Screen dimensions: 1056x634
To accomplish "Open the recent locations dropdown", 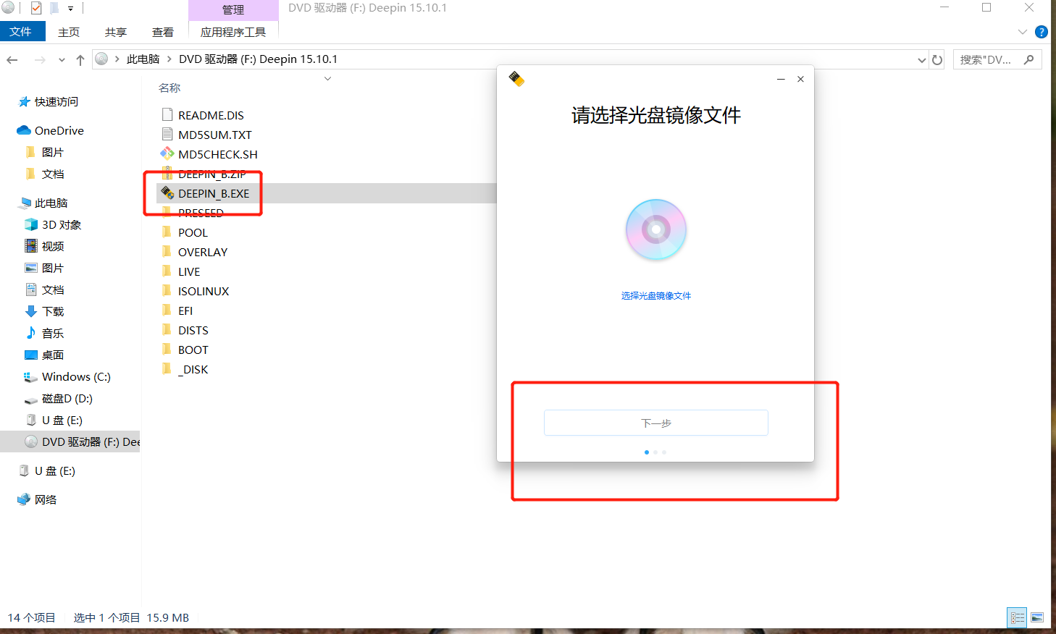I will click(x=62, y=59).
